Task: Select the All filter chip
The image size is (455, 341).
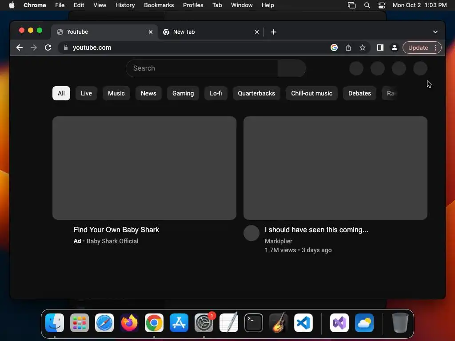Action: [x=61, y=93]
